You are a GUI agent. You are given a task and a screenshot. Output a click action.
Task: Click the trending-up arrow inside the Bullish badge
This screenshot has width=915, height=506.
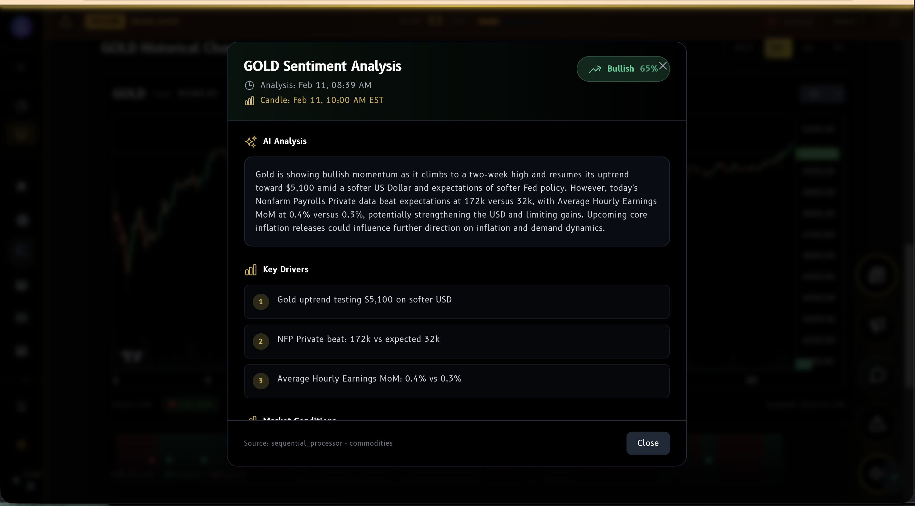tap(595, 69)
